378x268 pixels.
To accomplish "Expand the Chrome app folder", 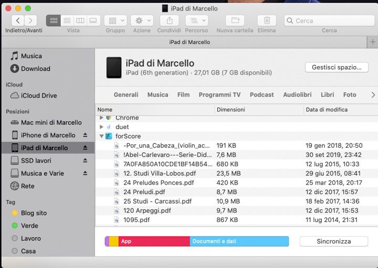I will point(101,117).
